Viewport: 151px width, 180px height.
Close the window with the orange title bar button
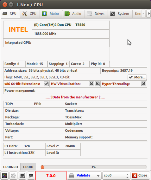coord(5,5)
